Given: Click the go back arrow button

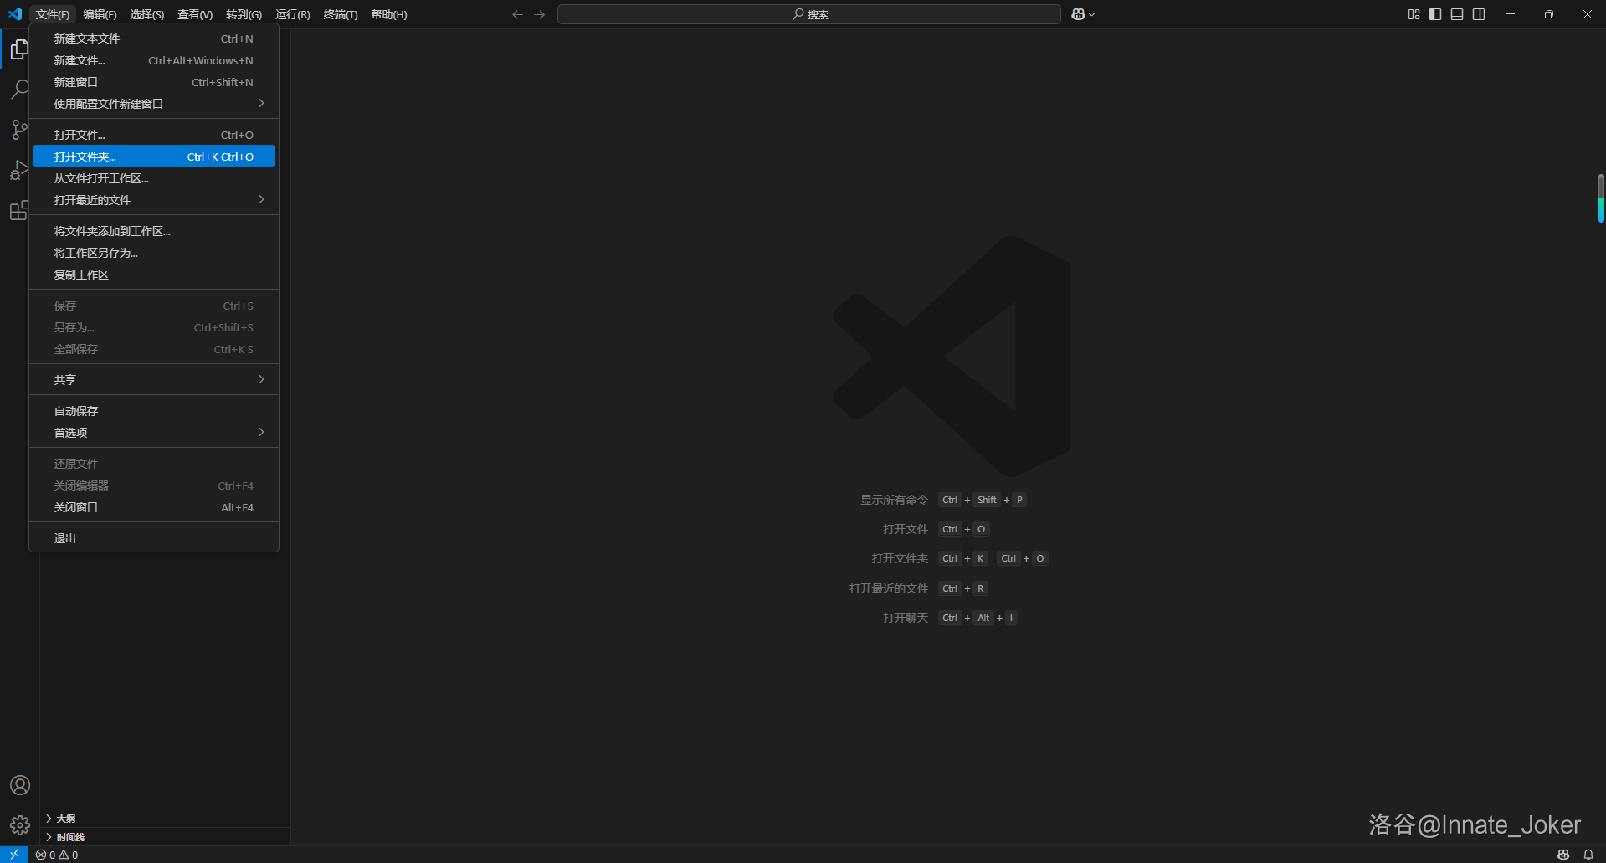Looking at the screenshot, I should pyautogui.click(x=517, y=14).
